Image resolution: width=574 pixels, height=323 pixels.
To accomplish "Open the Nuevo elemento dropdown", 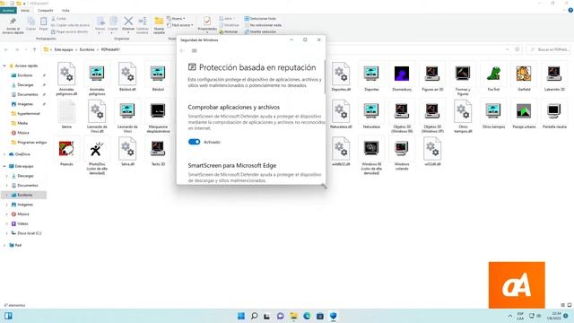I will (176, 18).
